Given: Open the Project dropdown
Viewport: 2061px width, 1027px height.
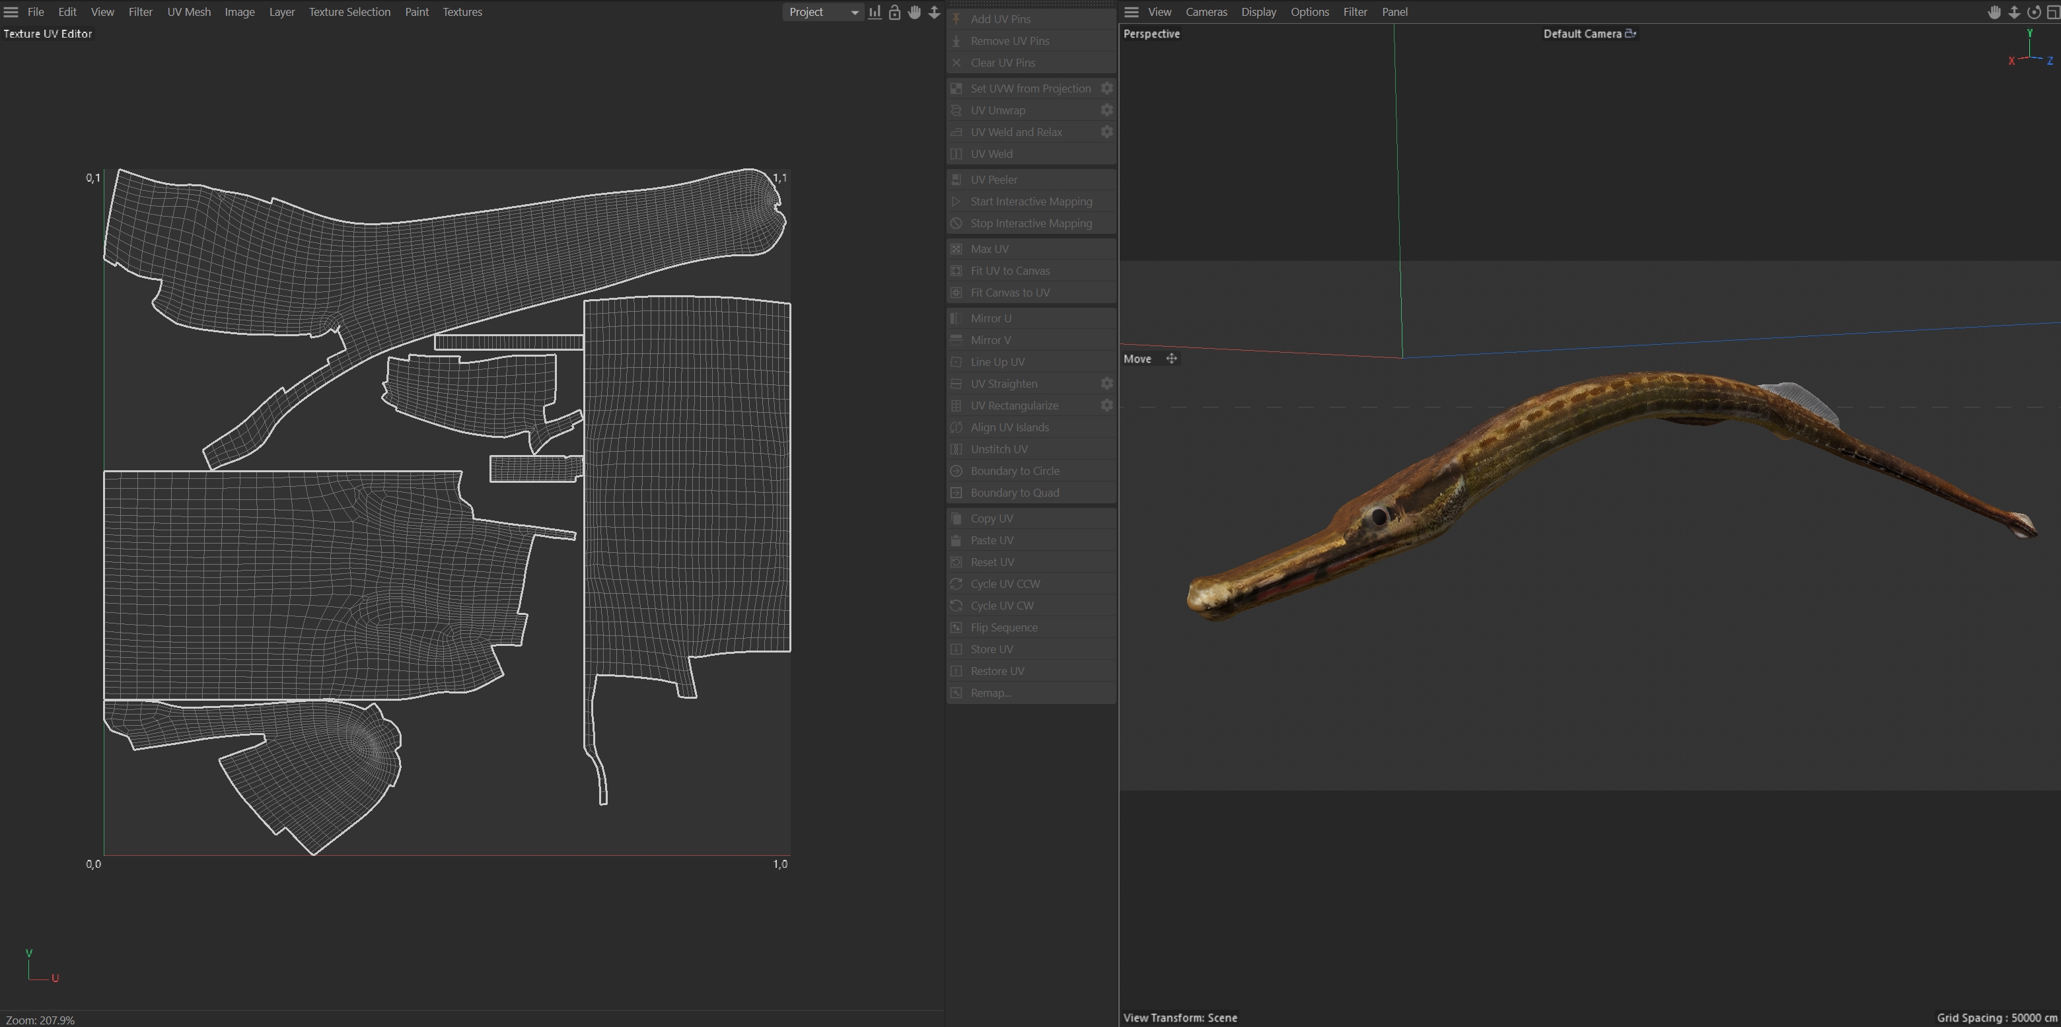Looking at the screenshot, I should point(822,12).
